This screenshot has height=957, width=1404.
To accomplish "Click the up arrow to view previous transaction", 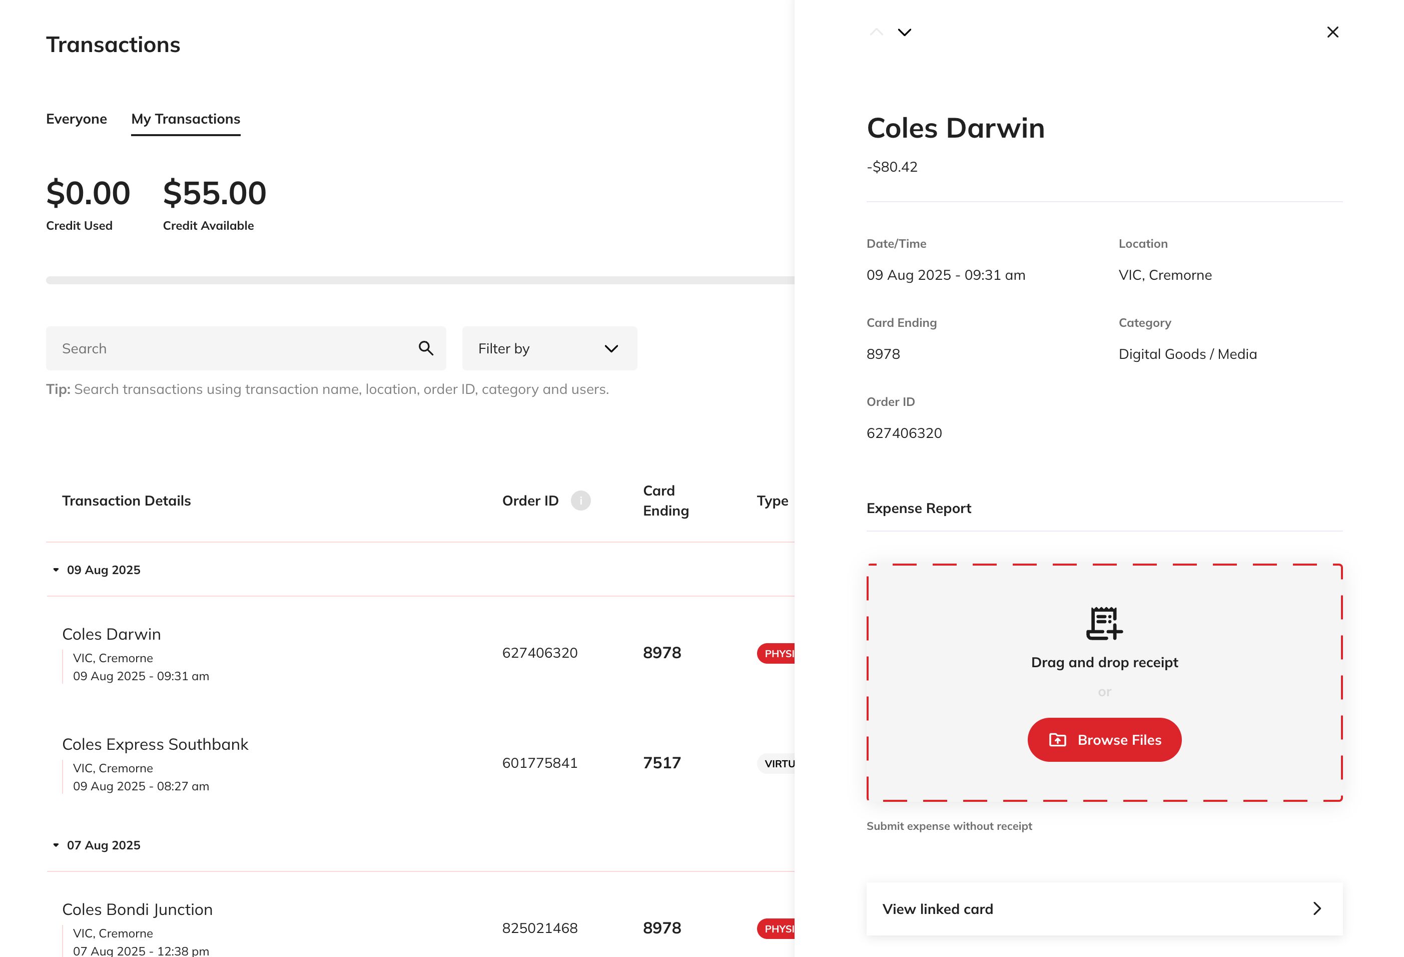I will (x=876, y=32).
